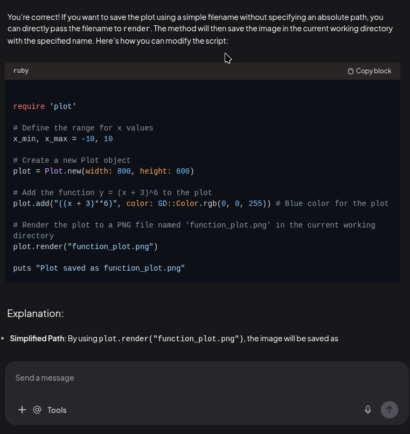Click the clipboard icon beside Copy block

point(351,71)
